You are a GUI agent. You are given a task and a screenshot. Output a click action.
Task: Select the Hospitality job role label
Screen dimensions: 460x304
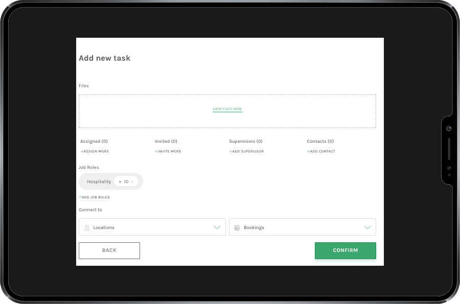coord(99,182)
